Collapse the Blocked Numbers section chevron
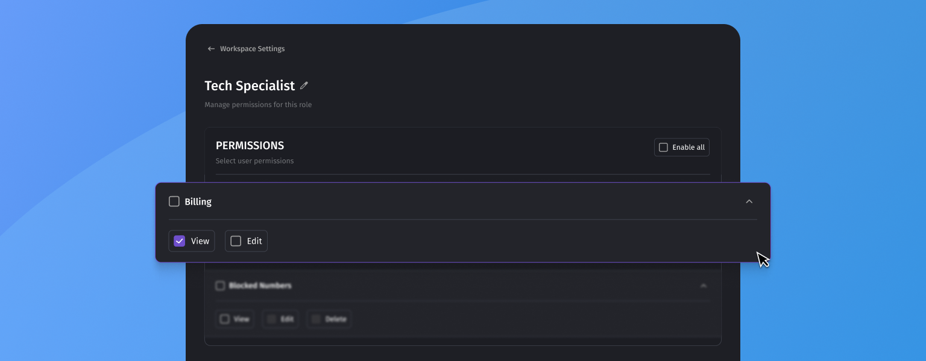 point(704,286)
